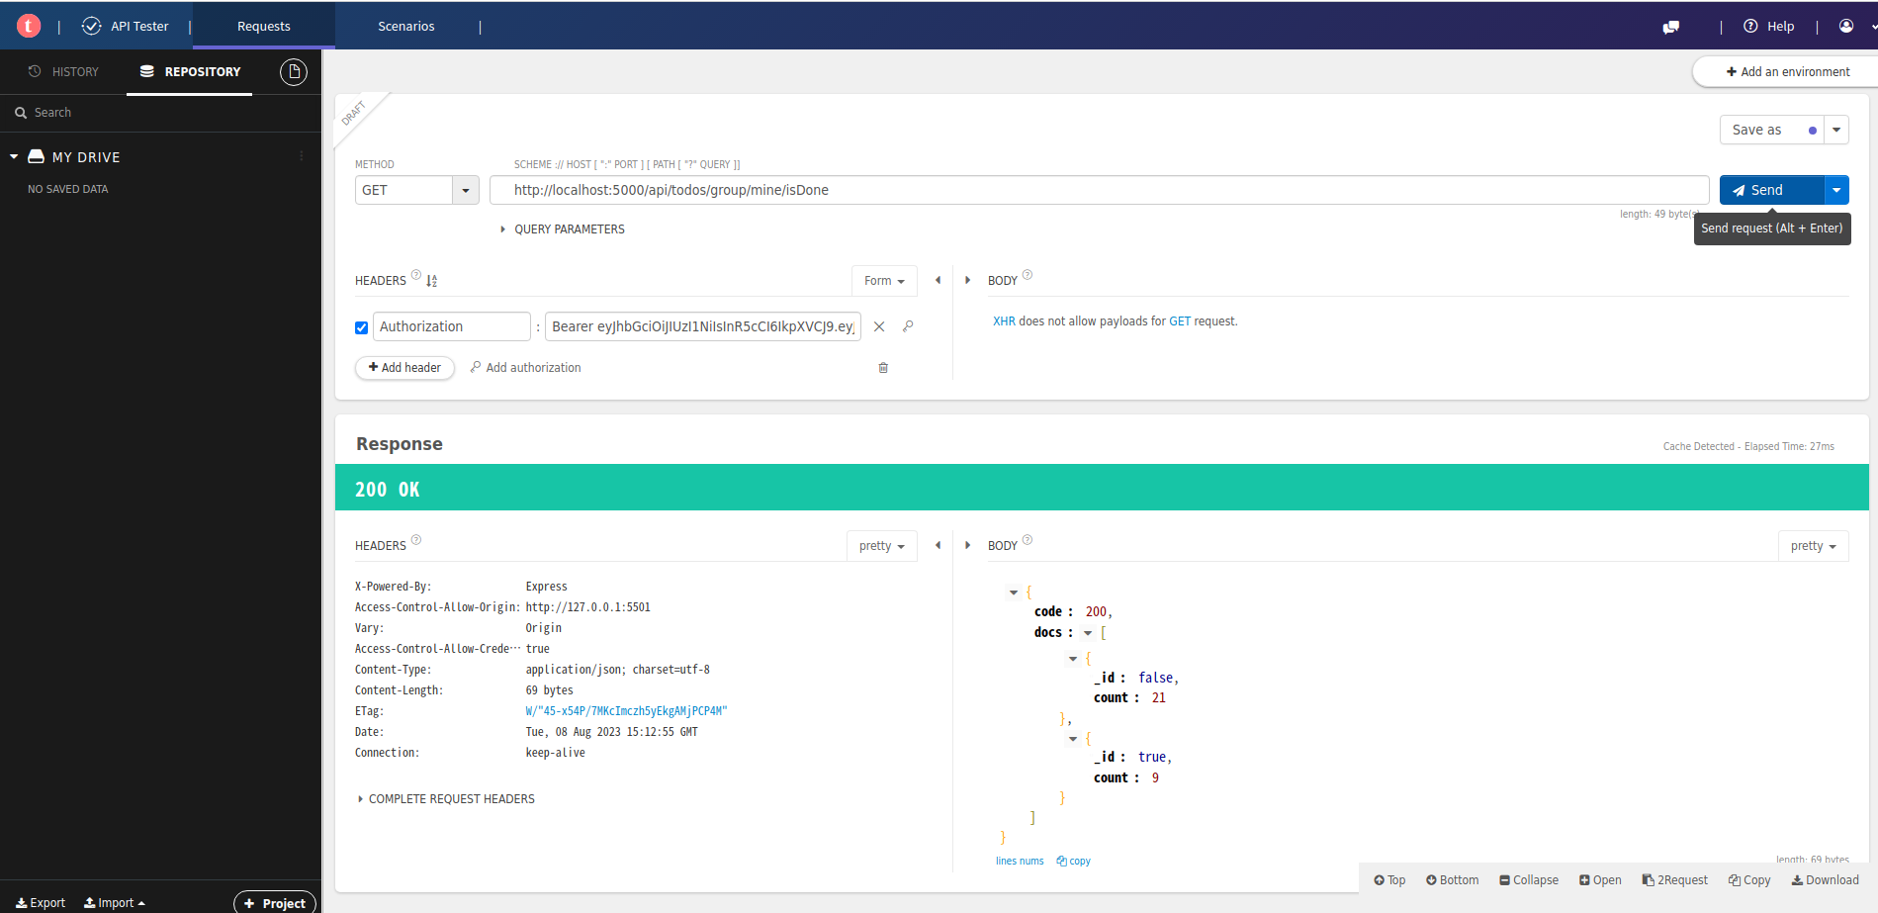Screen dimensions: 1878x913
Task: Open the headers Form mode dropdown
Action: coord(884,281)
